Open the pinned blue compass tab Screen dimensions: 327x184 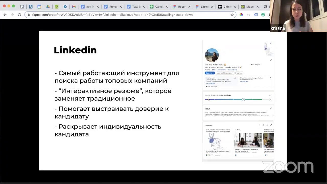tap(65, 7)
